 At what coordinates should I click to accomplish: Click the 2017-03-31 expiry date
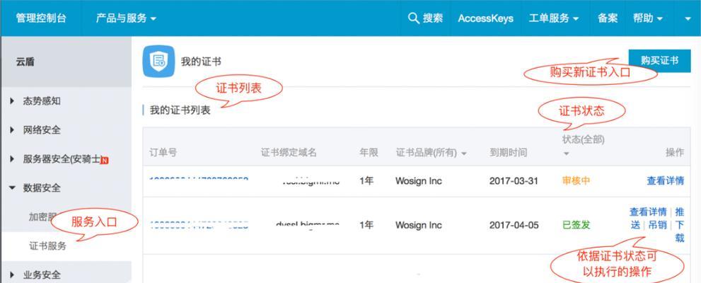pos(514,181)
